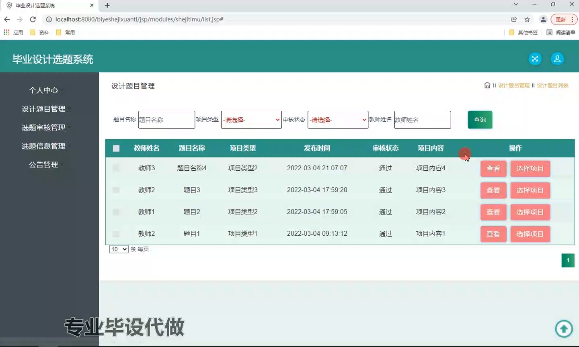Close the 毕业设计选题系统 browser tab
Image resolution: width=579 pixels, height=347 pixels.
[92, 5]
